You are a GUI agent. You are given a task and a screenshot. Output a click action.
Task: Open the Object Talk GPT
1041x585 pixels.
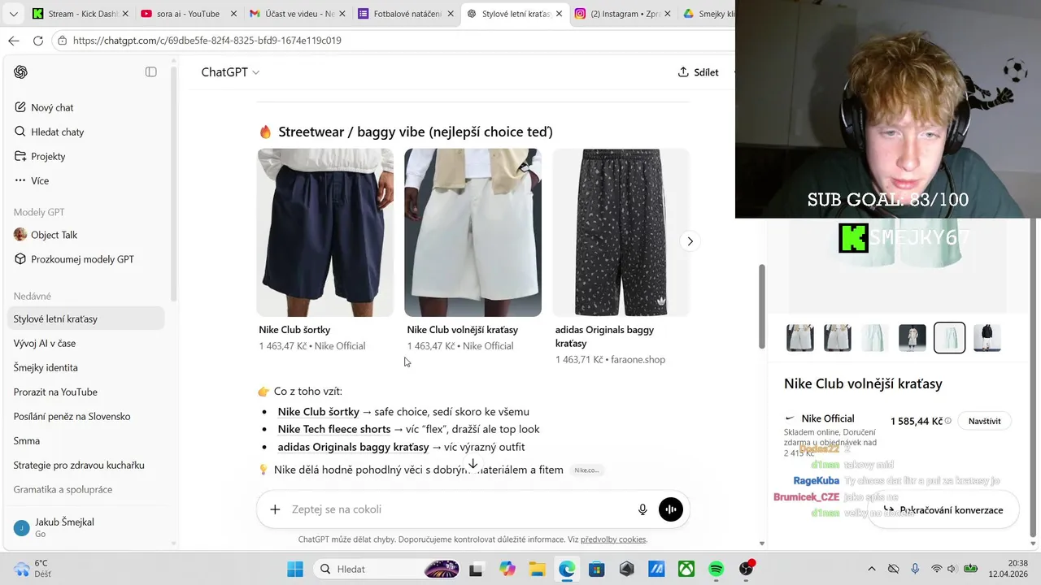tap(54, 235)
